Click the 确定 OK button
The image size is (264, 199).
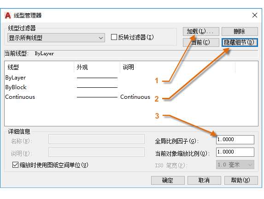168,180
